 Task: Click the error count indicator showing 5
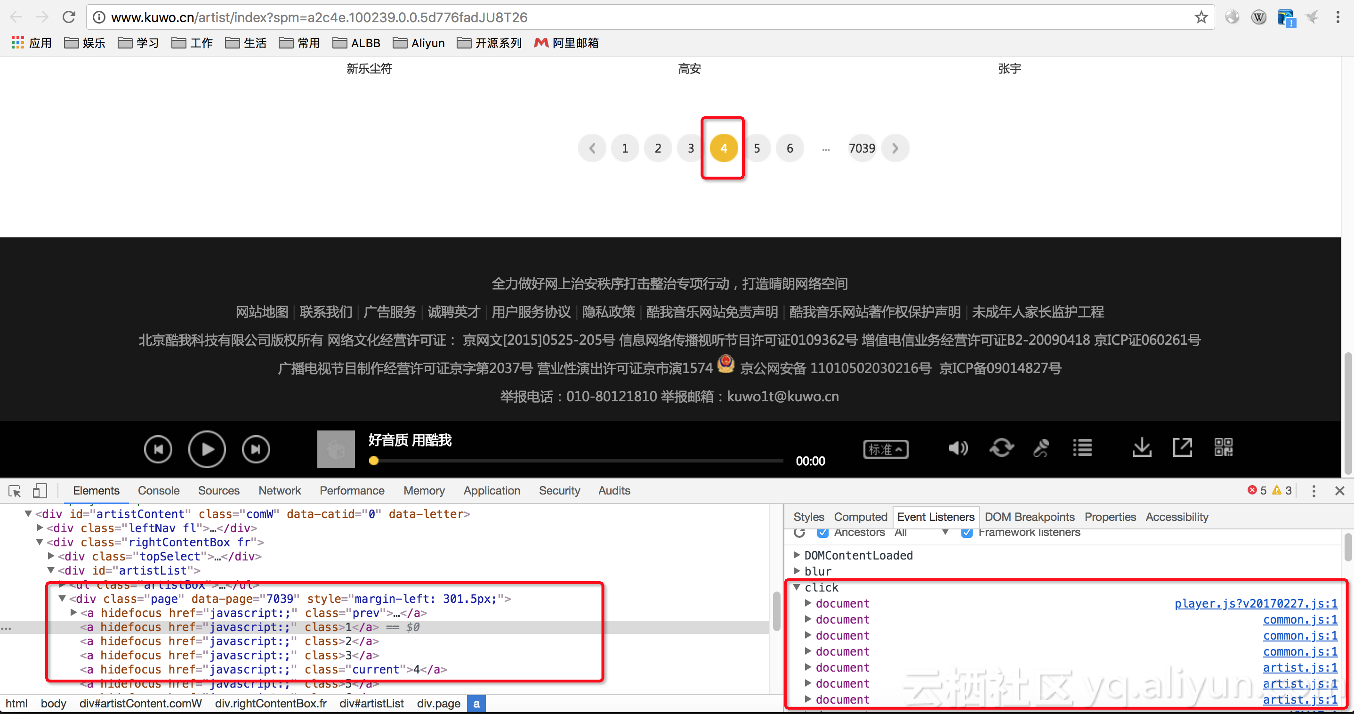1257,491
